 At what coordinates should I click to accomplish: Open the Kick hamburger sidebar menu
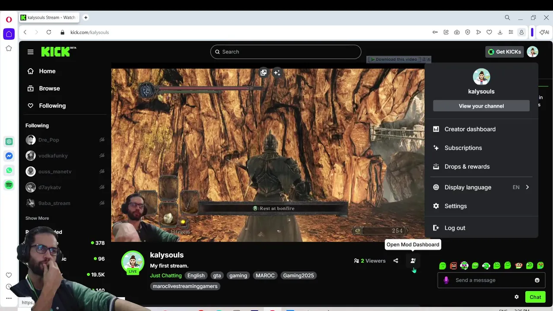[30, 52]
